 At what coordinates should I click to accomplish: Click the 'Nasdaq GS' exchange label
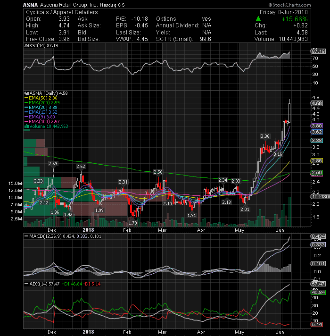[x=112, y=5]
